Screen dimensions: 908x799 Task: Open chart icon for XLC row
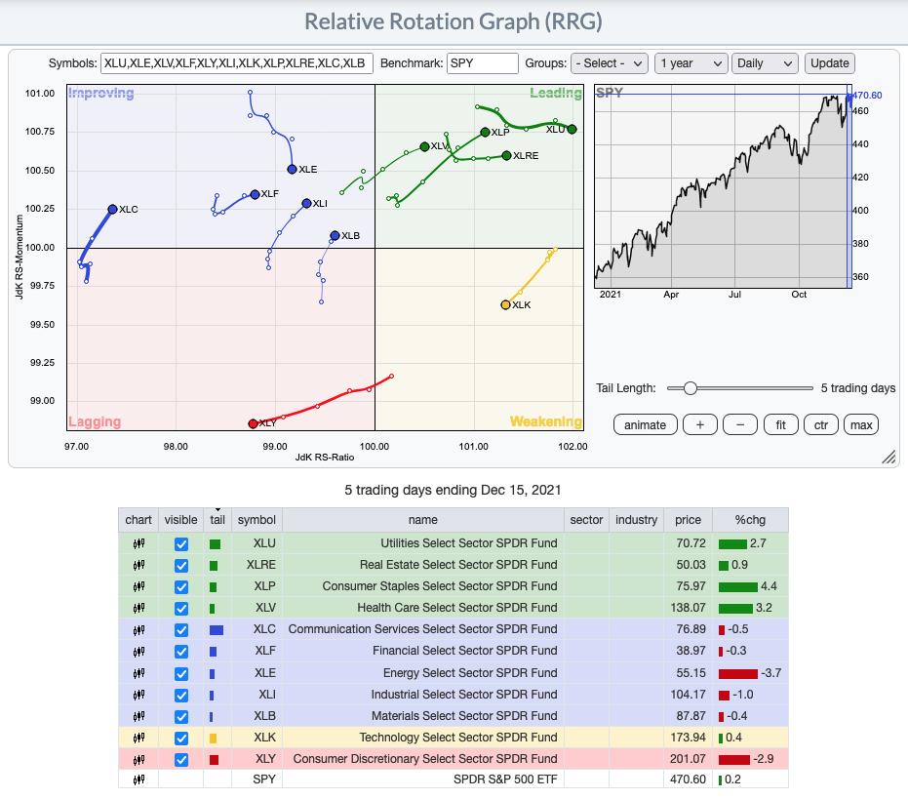pos(138,630)
